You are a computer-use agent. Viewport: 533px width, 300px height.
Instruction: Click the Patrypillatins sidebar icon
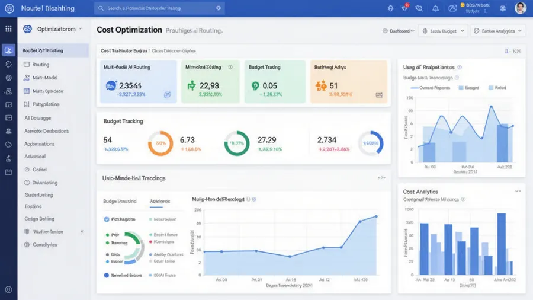(27, 104)
